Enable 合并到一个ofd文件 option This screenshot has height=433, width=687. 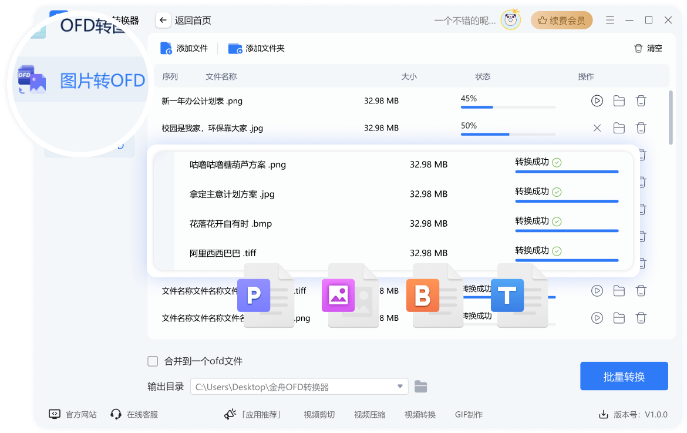pyautogui.click(x=153, y=361)
